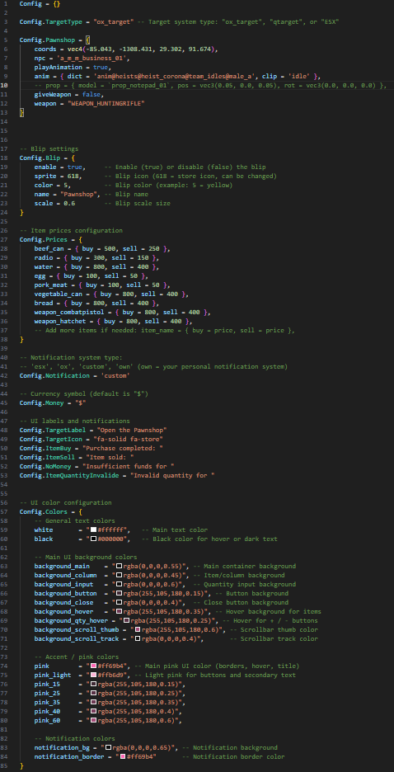Screen dimensions: 394x772
Task: Click the notification_bg color swatch
Action: [108, 747]
